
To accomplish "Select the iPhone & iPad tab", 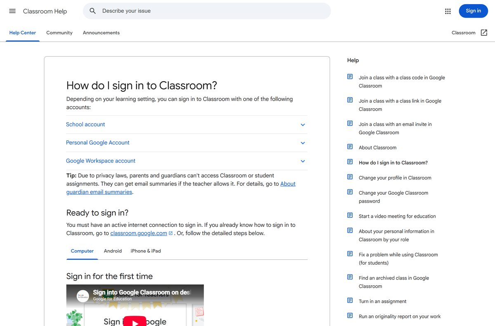I will pyautogui.click(x=146, y=251).
